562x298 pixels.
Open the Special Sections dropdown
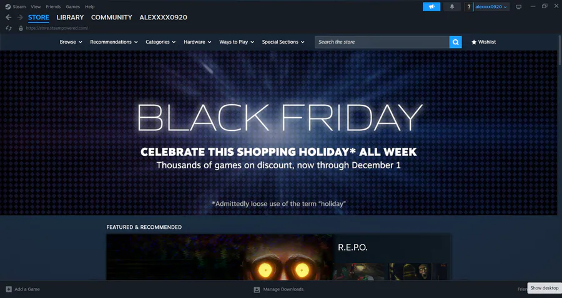tap(283, 42)
